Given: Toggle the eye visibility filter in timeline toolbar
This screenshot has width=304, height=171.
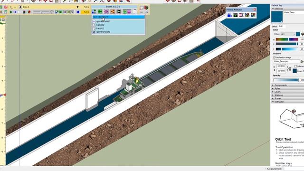Looking at the screenshot, I should click(x=65, y=12).
